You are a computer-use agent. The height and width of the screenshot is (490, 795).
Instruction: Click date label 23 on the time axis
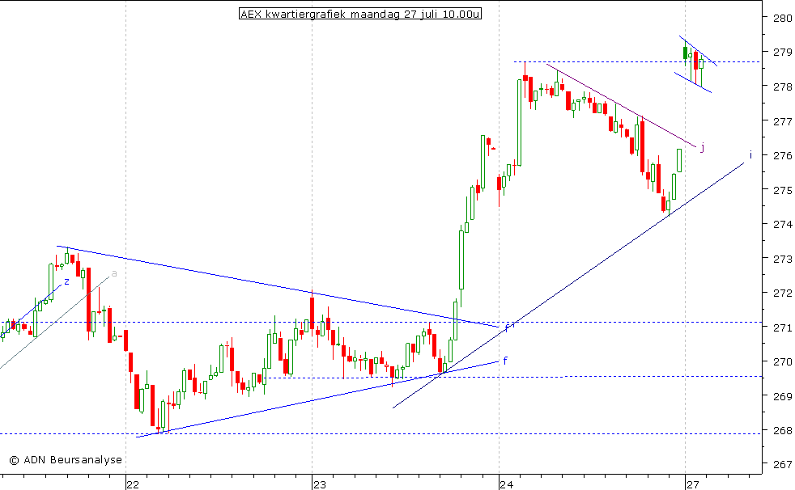point(319,484)
